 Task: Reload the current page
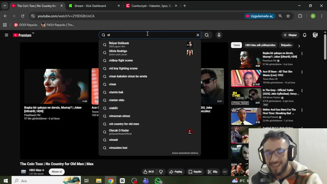click(x=22, y=16)
